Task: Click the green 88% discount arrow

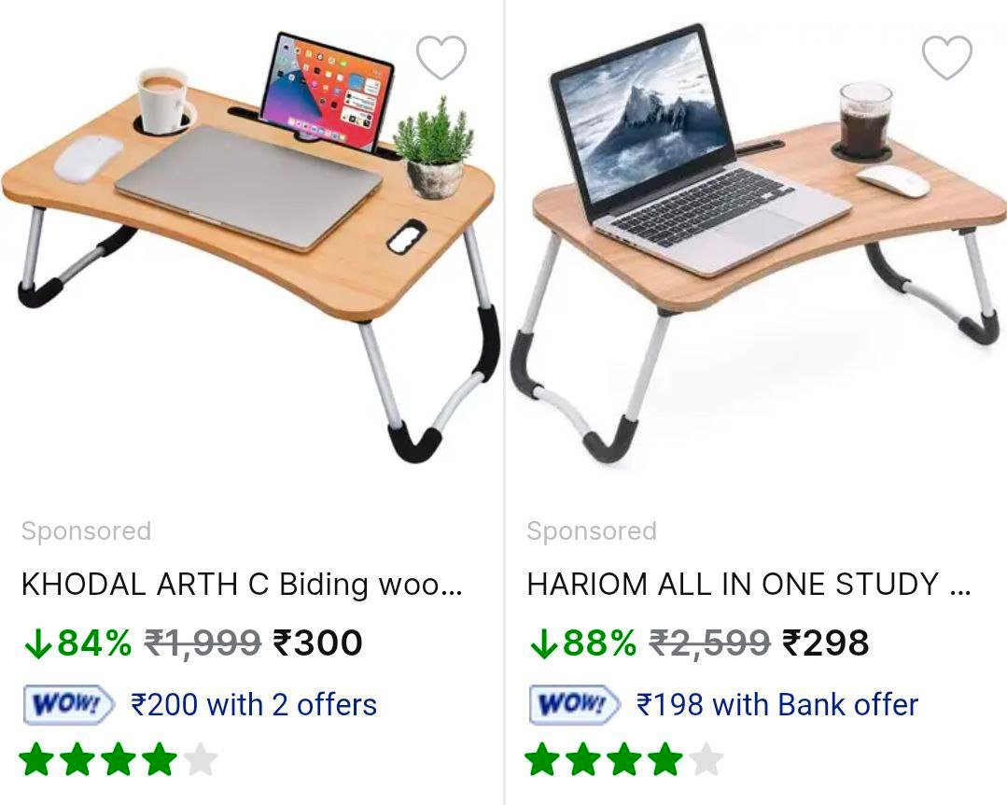Action: tap(542, 643)
